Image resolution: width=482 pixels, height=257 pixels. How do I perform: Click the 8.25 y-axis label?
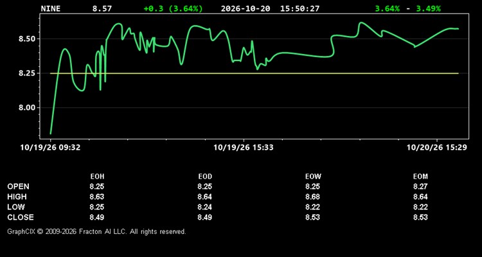[x=28, y=73]
